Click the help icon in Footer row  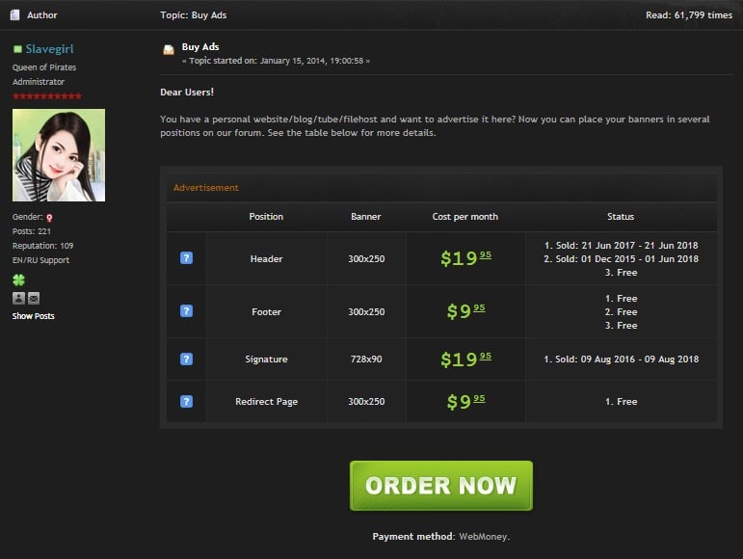click(186, 311)
